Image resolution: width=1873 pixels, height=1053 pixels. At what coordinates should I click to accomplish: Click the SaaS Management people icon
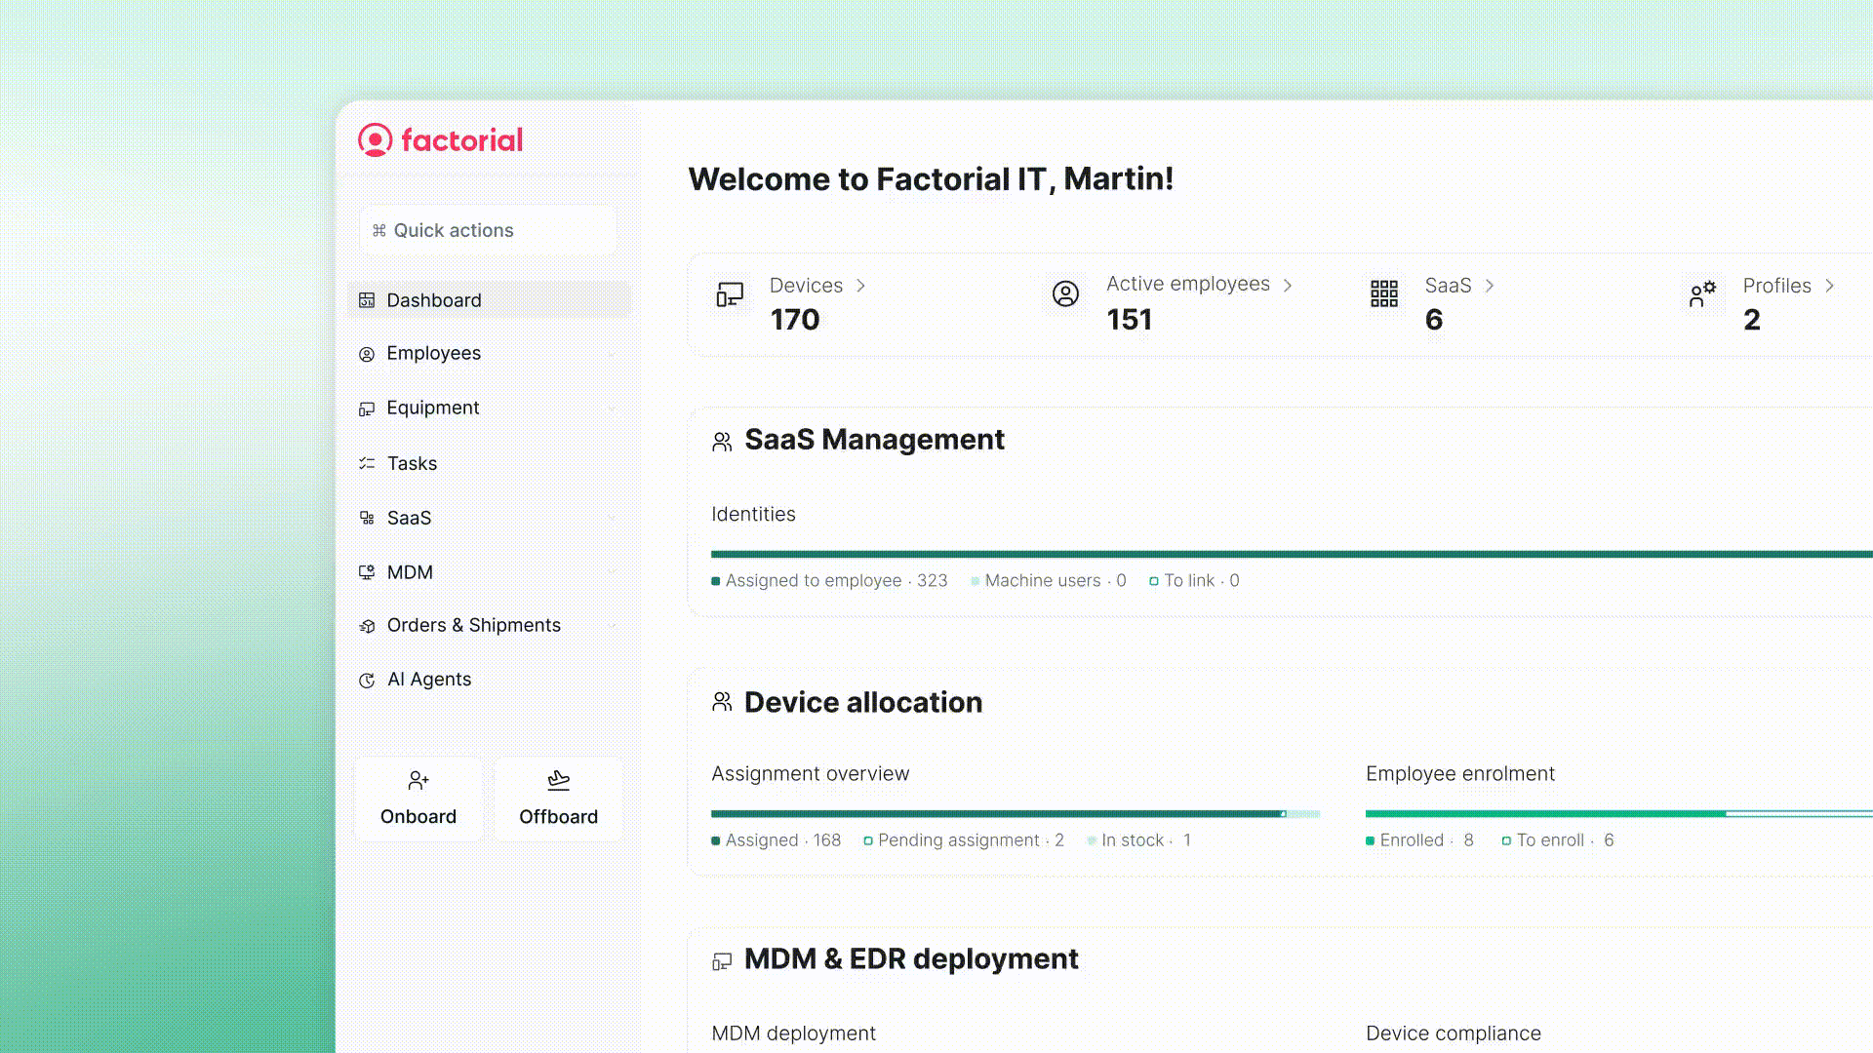point(722,442)
